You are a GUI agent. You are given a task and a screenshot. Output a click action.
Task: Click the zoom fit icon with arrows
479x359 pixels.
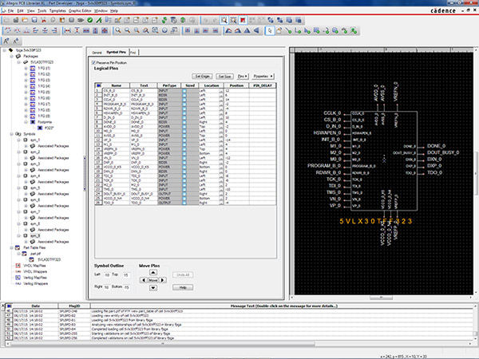click(x=155, y=30)
